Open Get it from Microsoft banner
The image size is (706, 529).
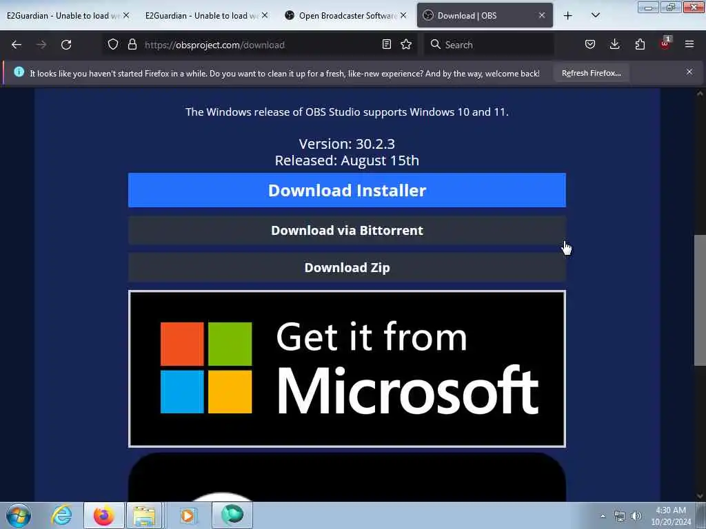click(x=347, y=369)
